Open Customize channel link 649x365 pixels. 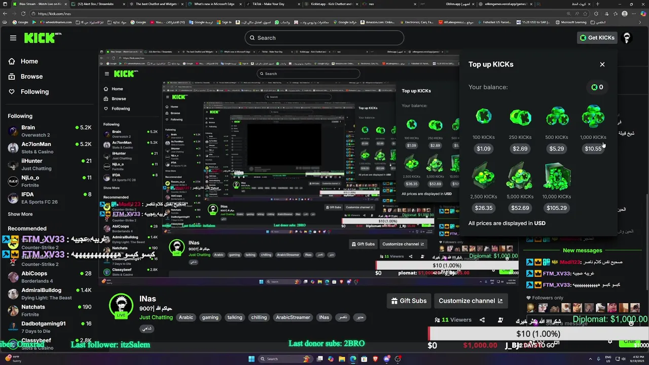coord(471,301)
